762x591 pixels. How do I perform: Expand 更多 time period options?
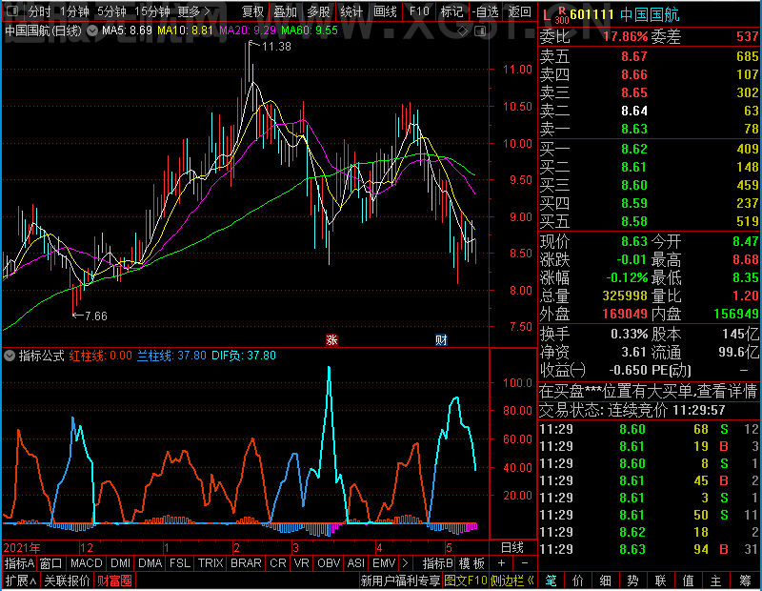pyautogui.click(x=194, y=10)
